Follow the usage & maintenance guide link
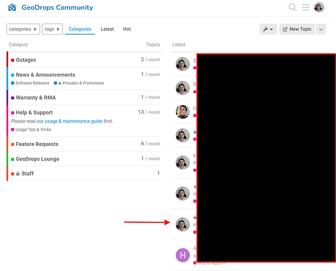Screen dimensions: 336x271 (x=70, y=121)
